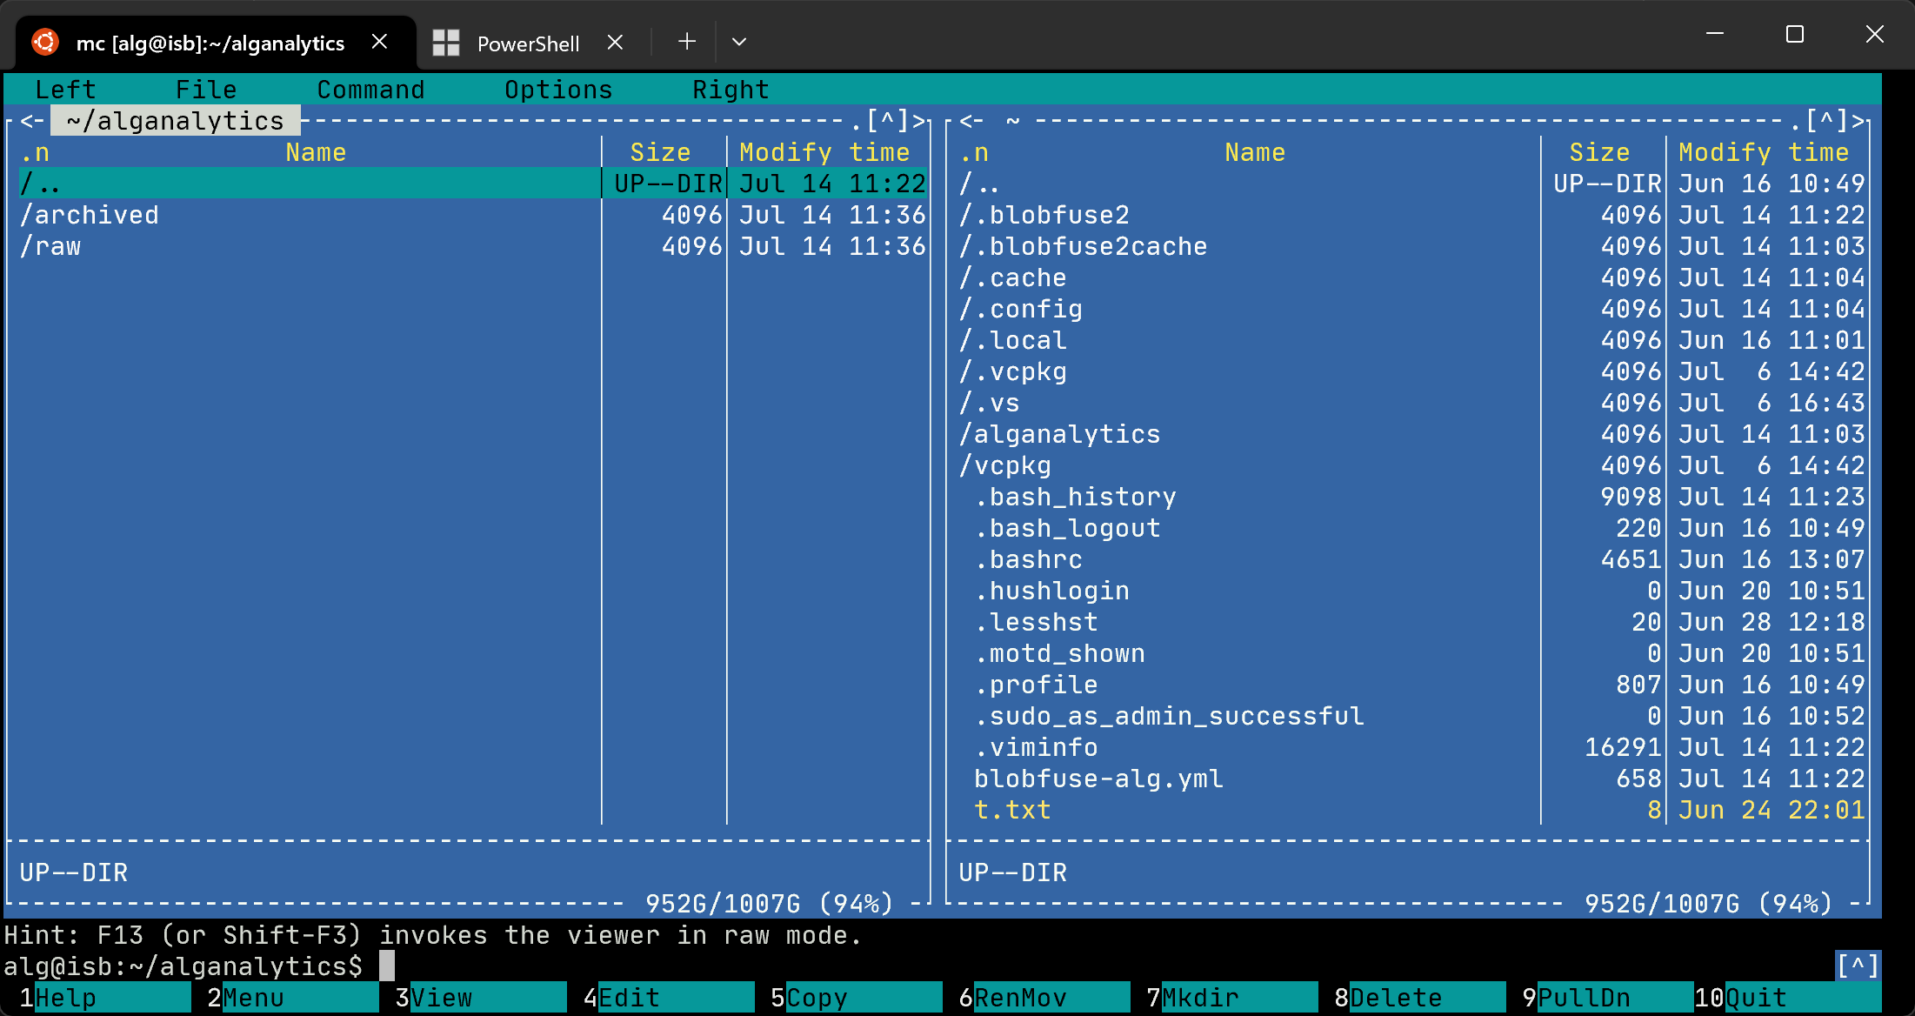Click the PowerShell tab icon
This screenshot has width=1915, height=1016.
[446, 43]
